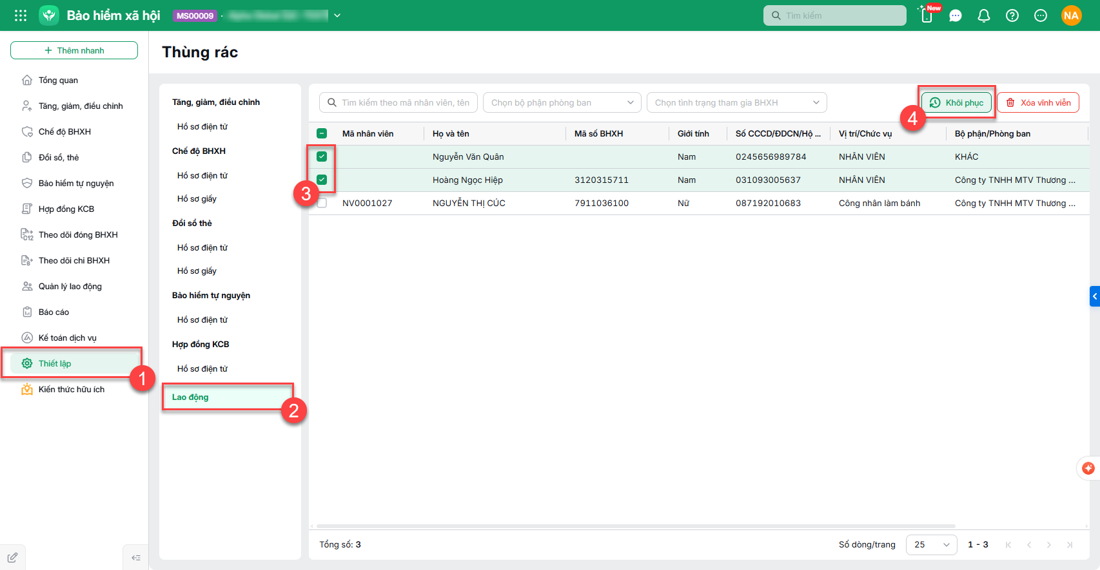Open the NA user avatar menu
This screenshot has height=570, width=1100.
[1072, 15]
